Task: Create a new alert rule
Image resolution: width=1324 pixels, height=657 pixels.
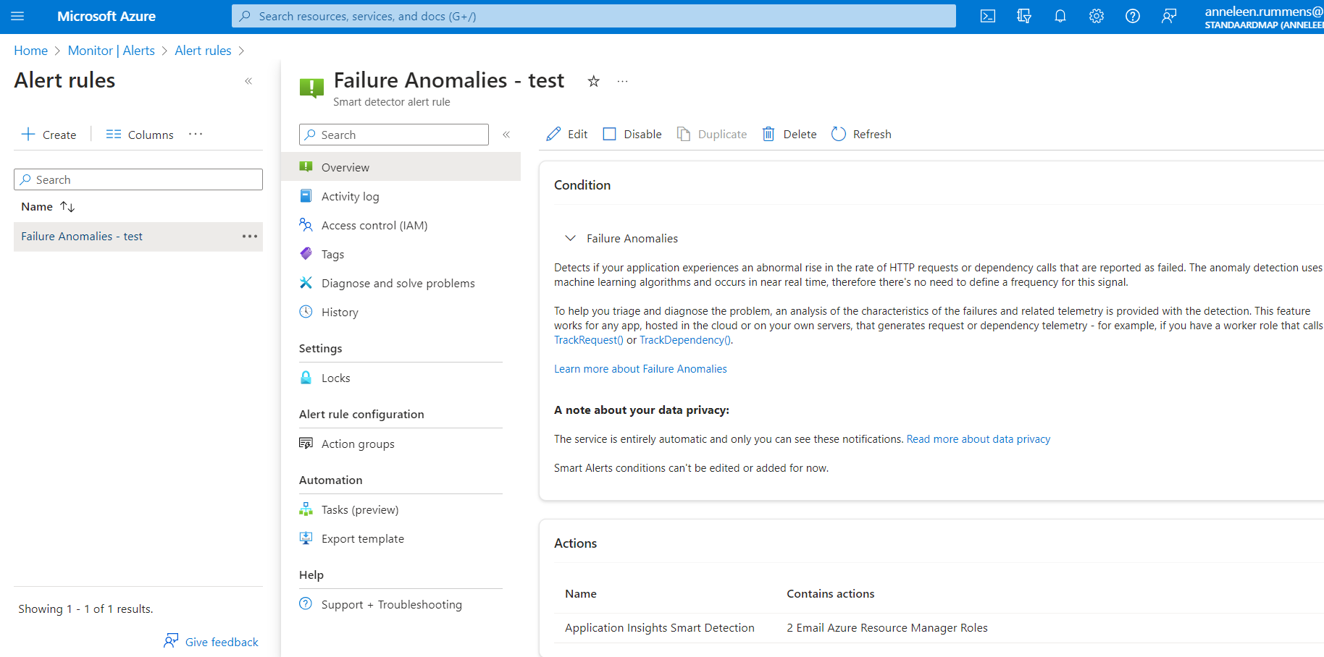Action: pyautogui.click(x=49, y=135)
